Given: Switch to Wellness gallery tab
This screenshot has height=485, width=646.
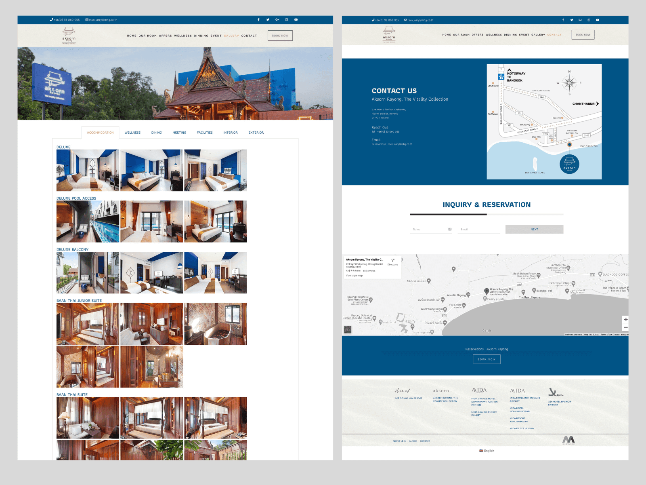Looking at the screenshot, I should (x=132, y=133).
